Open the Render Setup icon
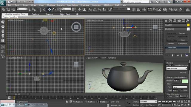Viewport: 191px width, 107px height. tap(171, 10)
